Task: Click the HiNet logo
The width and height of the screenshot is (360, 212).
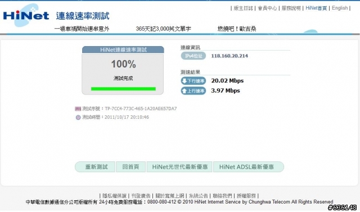Action: pyautogui.click(x=26, y=15)
